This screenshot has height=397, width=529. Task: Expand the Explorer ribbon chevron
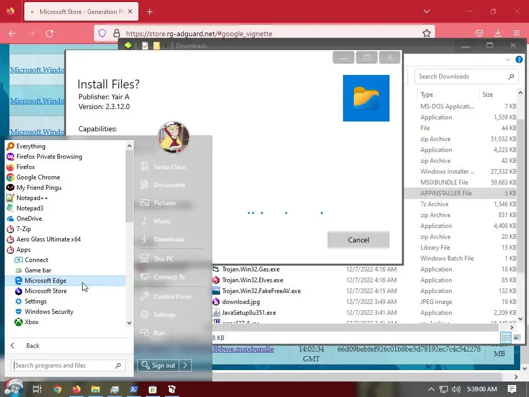click(507, 59)
